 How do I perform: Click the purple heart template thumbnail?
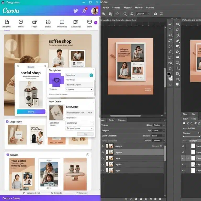pyautogui.click(x=57, y=80)
